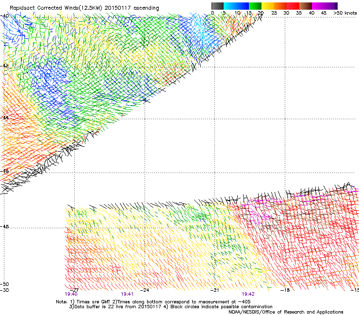Click the longitude label -18
This screenshot has width=359, height=315.
point(285,290)
